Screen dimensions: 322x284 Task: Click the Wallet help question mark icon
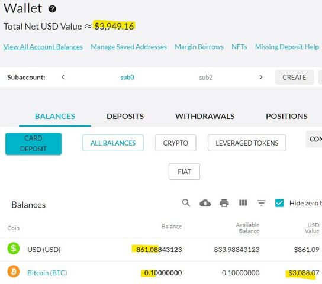52,9
